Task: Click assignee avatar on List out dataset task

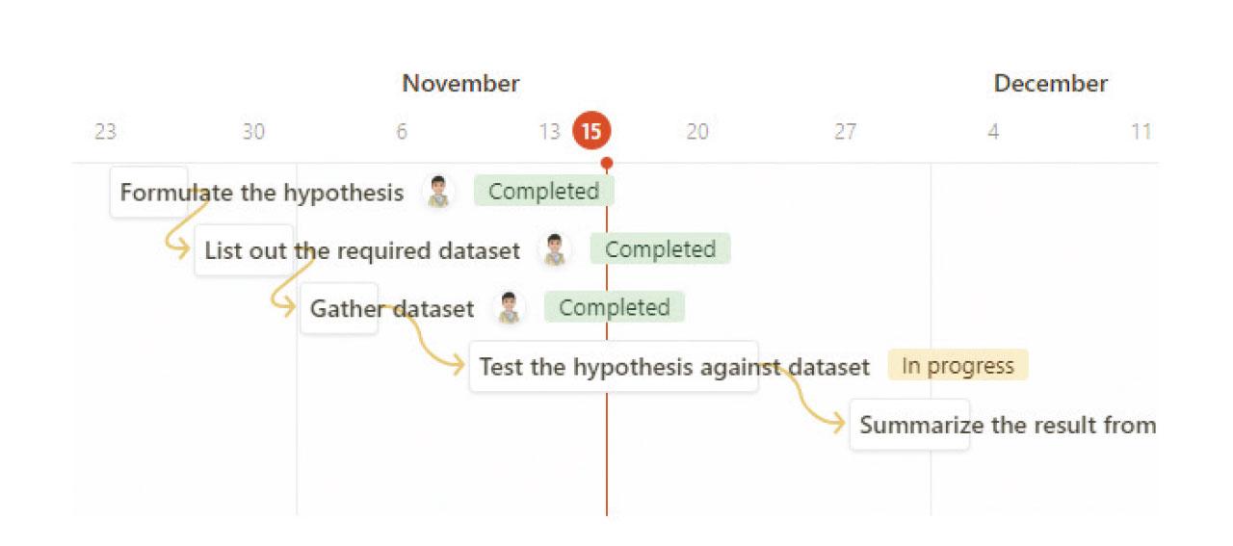Action: coord(554,249)
